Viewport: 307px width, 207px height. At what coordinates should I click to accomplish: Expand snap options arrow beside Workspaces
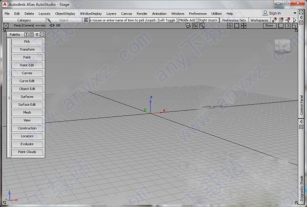pos(295,20)
